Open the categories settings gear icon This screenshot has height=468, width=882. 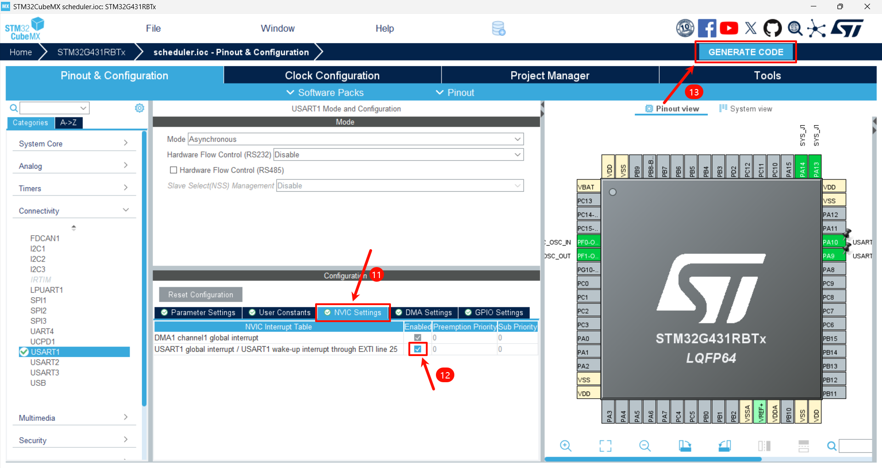click(x=140, y=108)
